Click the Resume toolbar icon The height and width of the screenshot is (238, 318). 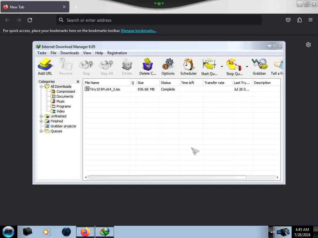(x=66, y=67)
